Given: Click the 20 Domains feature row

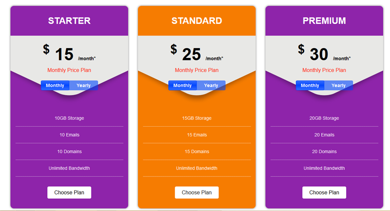Looking at the screenshot, I should [324, 152].
